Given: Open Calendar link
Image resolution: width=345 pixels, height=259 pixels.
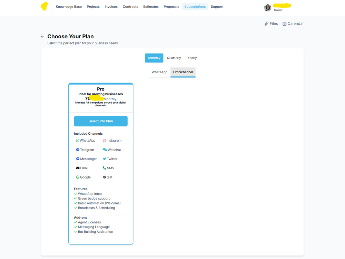Looking at the screenshot, I should tap(293, 23).
